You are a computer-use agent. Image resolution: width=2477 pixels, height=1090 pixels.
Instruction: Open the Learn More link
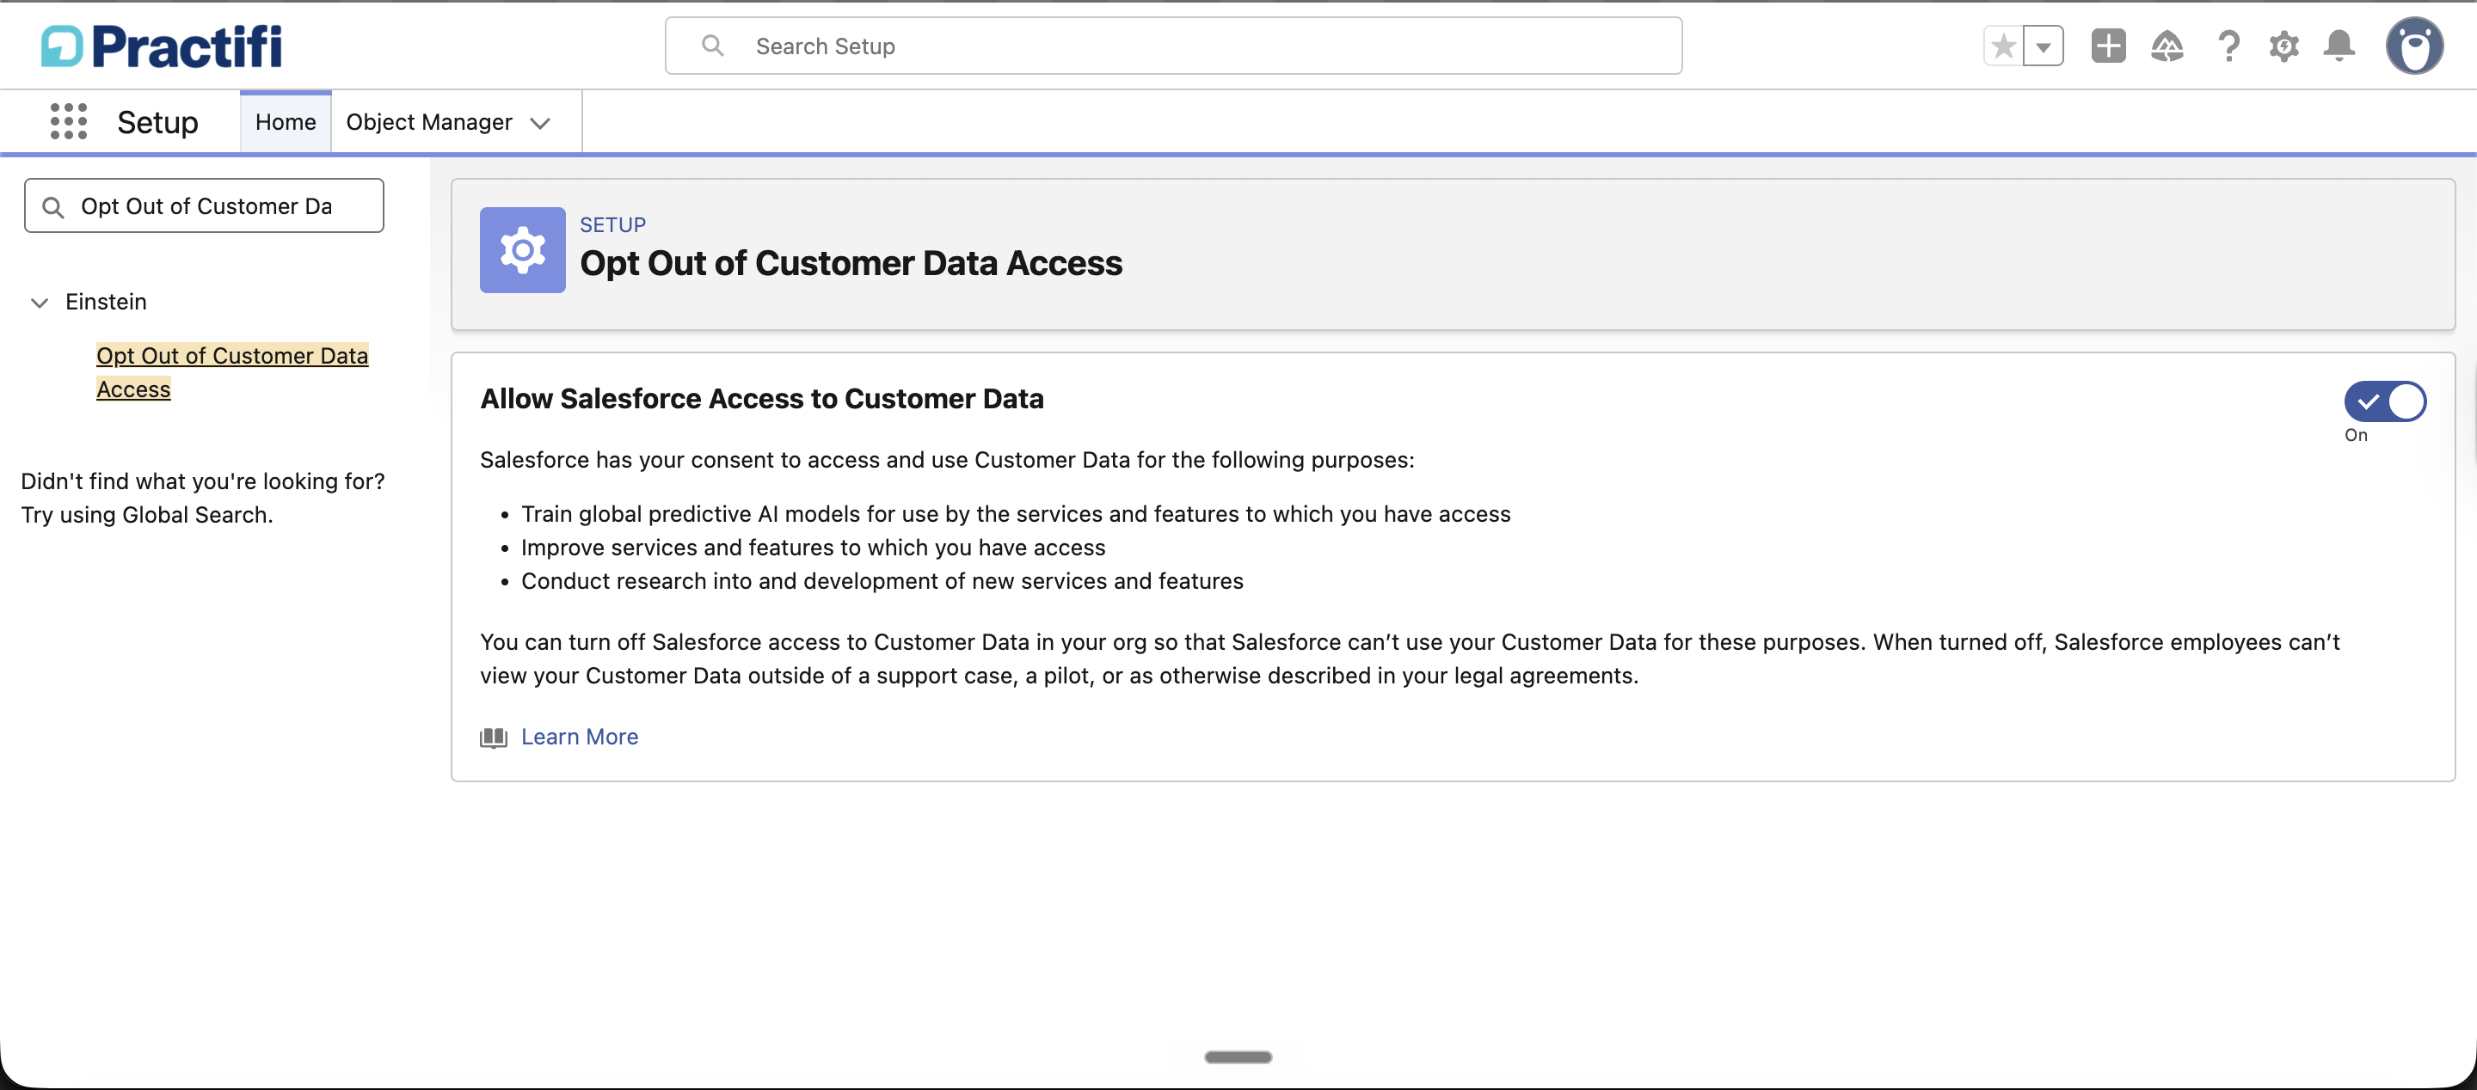[x=579, y=738]
